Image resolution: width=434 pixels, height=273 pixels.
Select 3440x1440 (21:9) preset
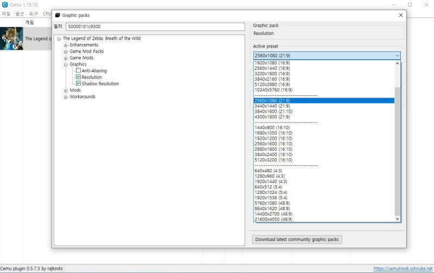click(324, 106)
